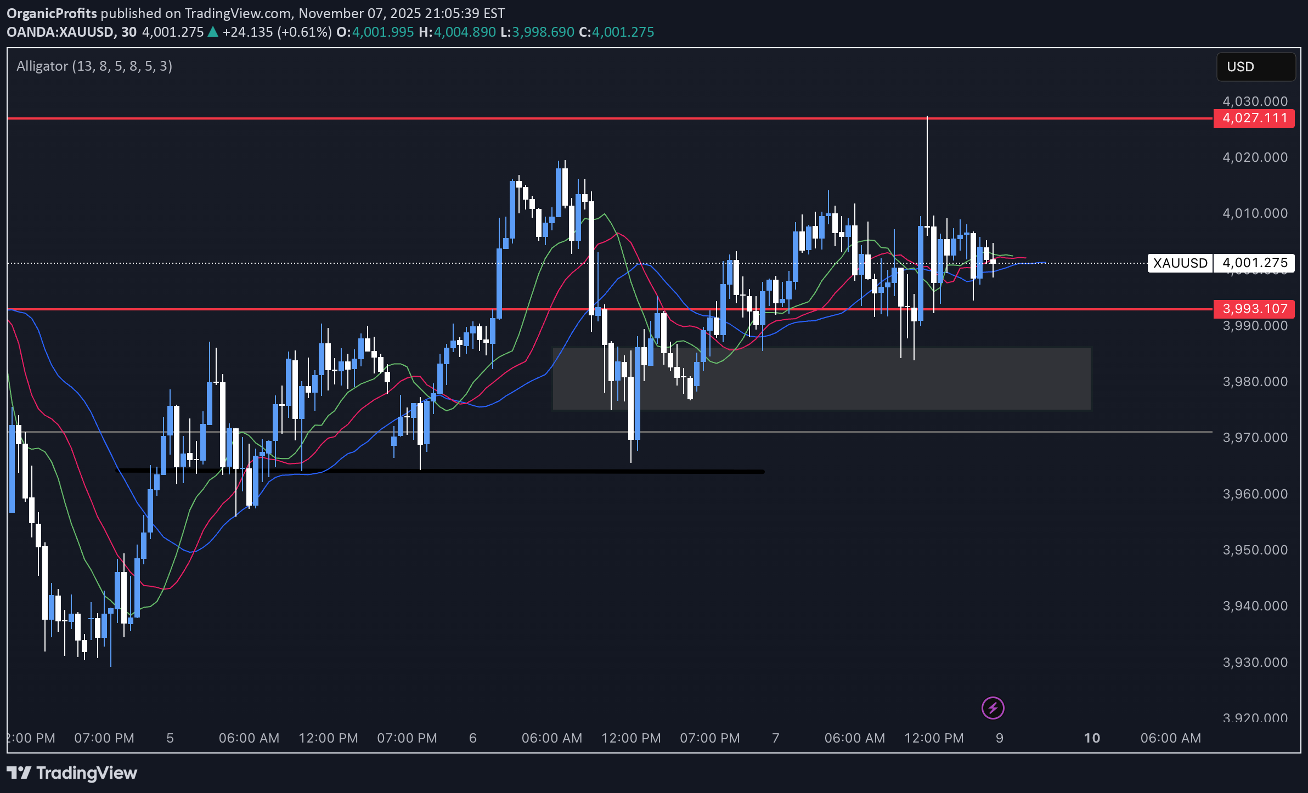The image size is (1308, 793).
Task: Click the green up-arrow change indicator
Action: point(213,32)
